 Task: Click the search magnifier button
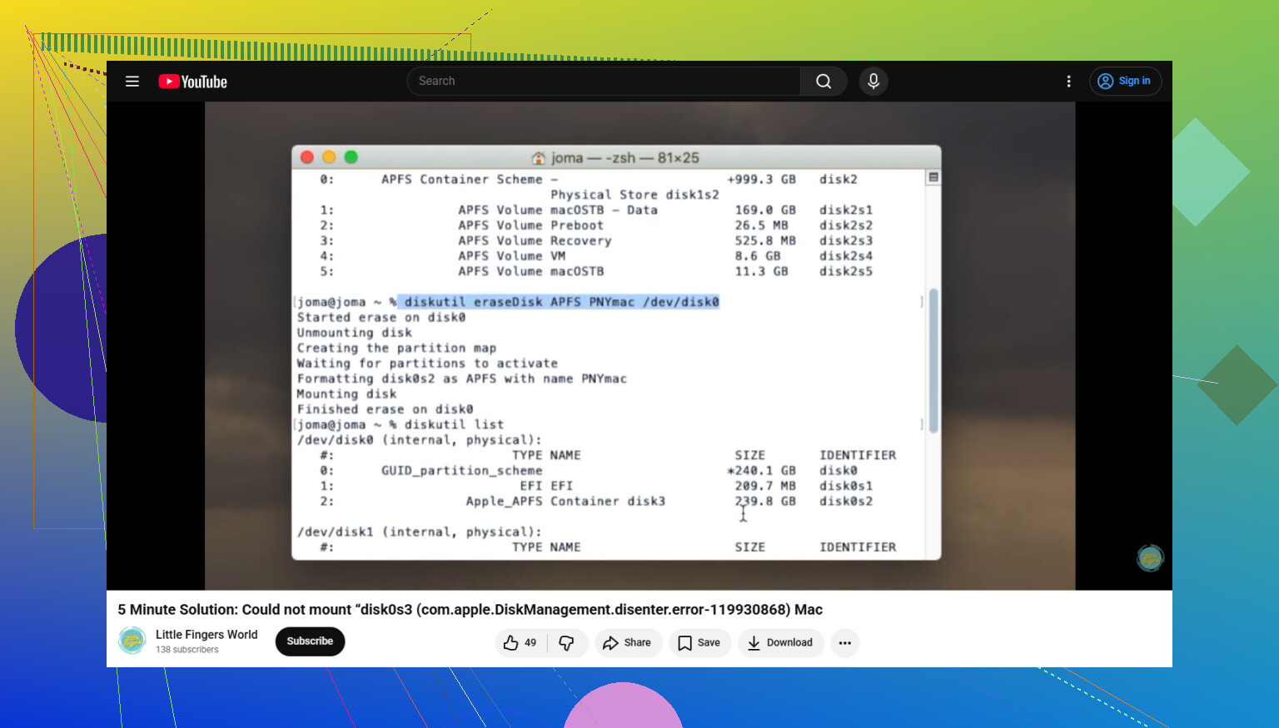tap(824, 82)
